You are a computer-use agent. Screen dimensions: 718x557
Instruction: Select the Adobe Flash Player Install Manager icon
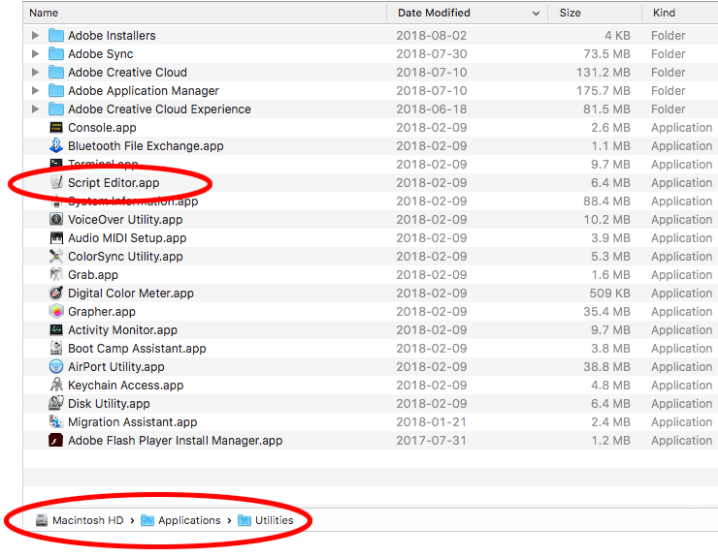(x=56, y=441)
